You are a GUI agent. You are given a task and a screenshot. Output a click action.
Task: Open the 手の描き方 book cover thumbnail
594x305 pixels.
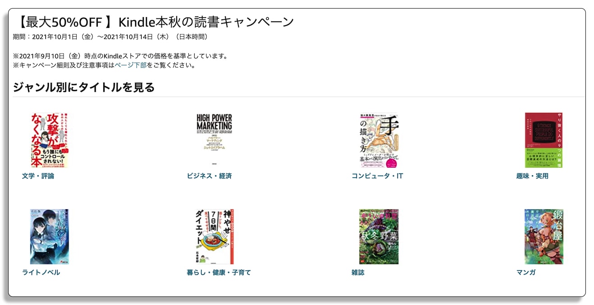pyautogui.click(x=379, y=140)
